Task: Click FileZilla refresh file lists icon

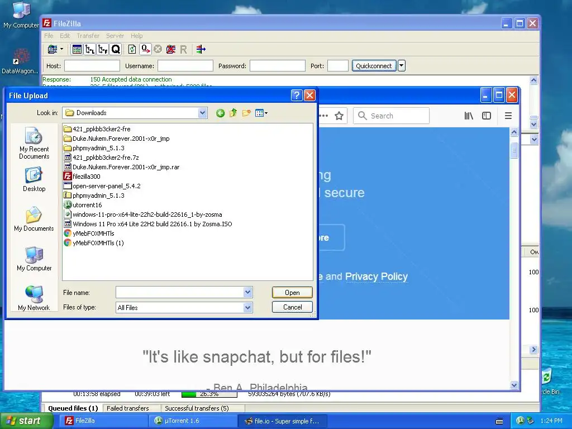Action: [x=132, y=49]
